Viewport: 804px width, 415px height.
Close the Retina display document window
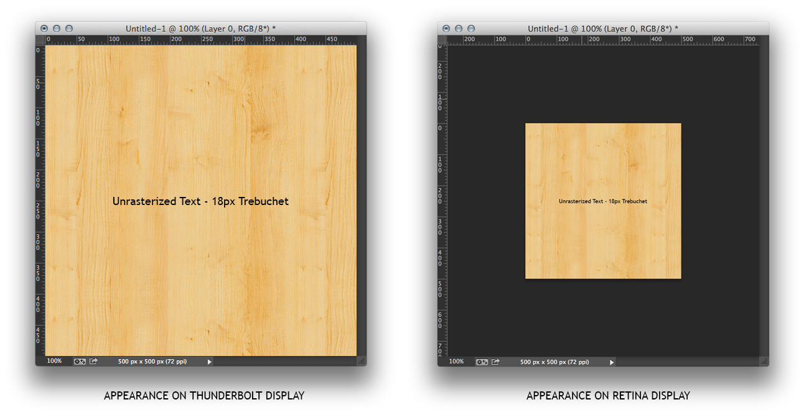pyautogui.click(x=446, y=29)
